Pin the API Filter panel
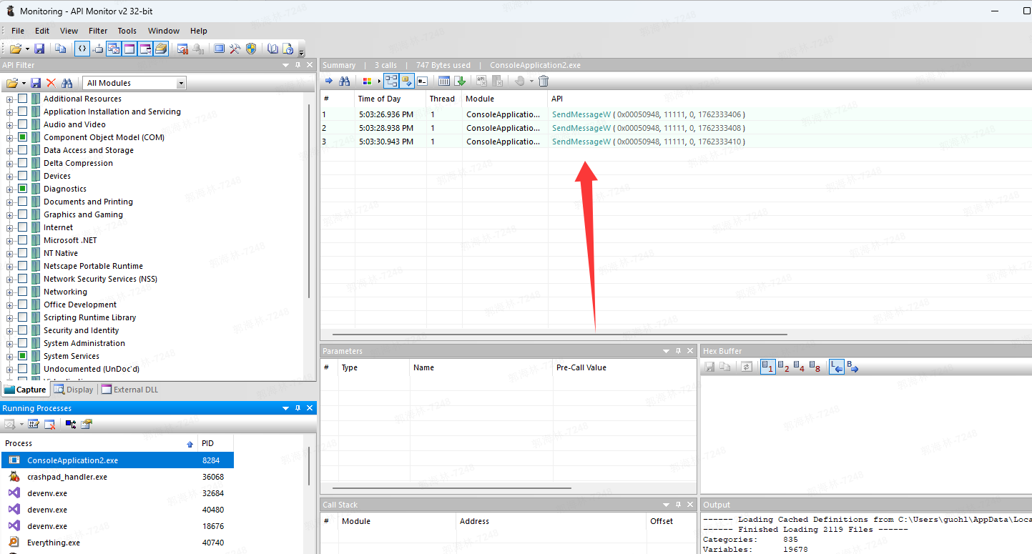This screenshot has height=554, width=1032. pos(298,65)
